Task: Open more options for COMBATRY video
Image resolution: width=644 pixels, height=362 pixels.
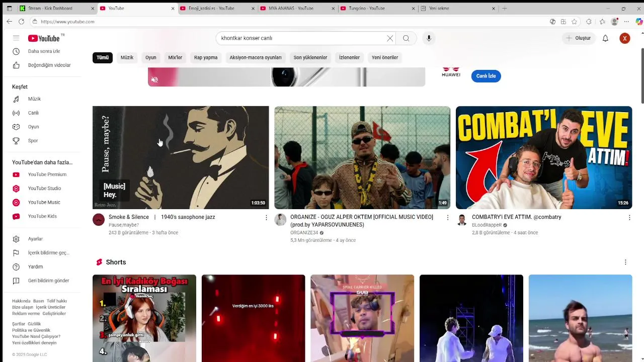Action: pos(629,217)
